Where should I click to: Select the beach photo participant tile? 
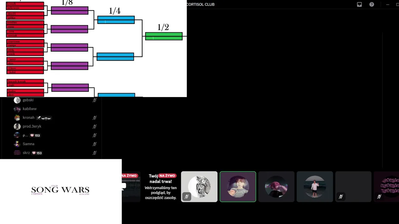coord(315,187)
